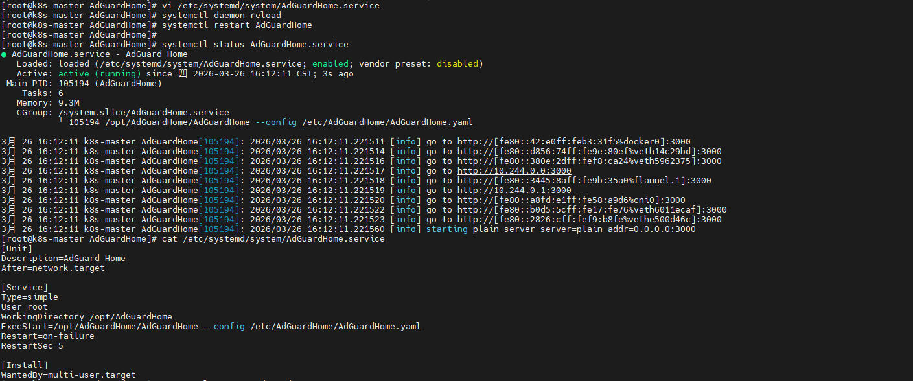Click the docker0 interface URL
The width and height of the screenshot is (913, 381).
(574, 142)
